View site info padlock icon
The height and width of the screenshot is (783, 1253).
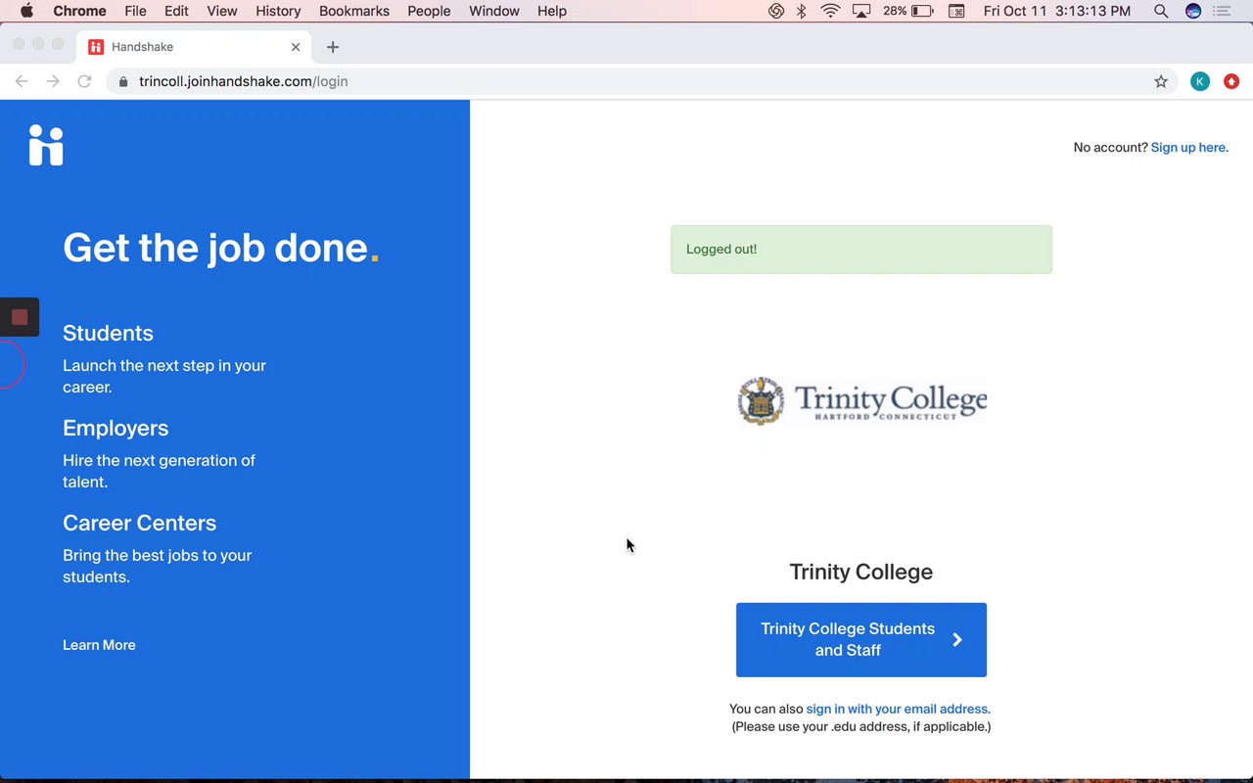point(123,81)
